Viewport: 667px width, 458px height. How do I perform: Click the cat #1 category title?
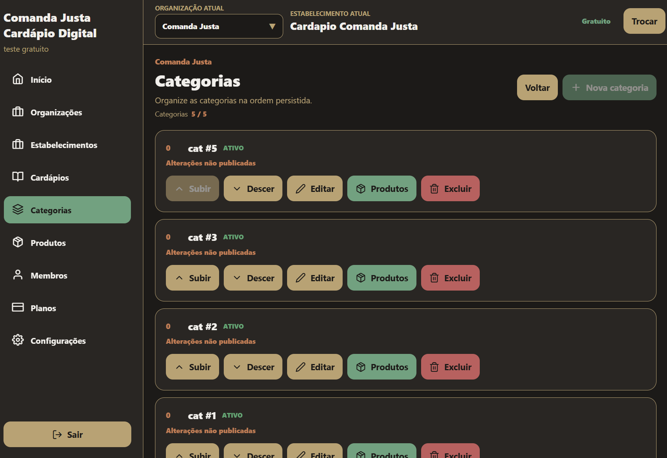[202, 416]
